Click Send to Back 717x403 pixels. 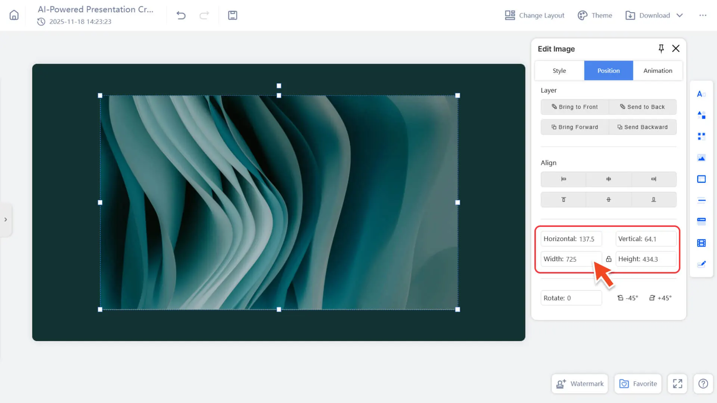643,107
